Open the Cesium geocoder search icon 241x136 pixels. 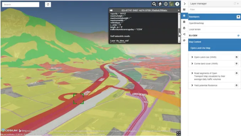[x=154, y=4]
